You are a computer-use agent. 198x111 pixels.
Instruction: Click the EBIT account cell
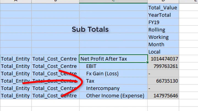tap(113, 66)
